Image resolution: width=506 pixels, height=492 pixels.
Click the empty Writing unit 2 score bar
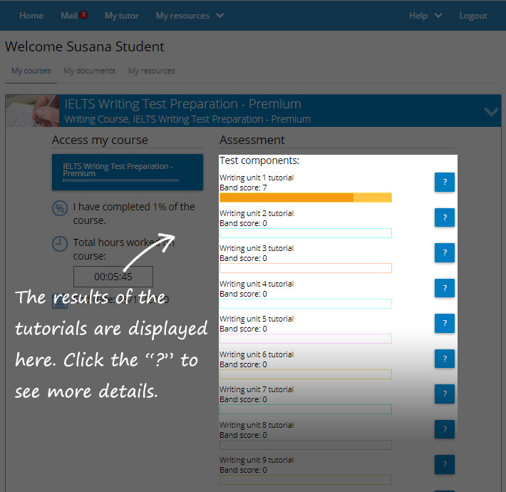pyautogui.click(x=306, y=233)
